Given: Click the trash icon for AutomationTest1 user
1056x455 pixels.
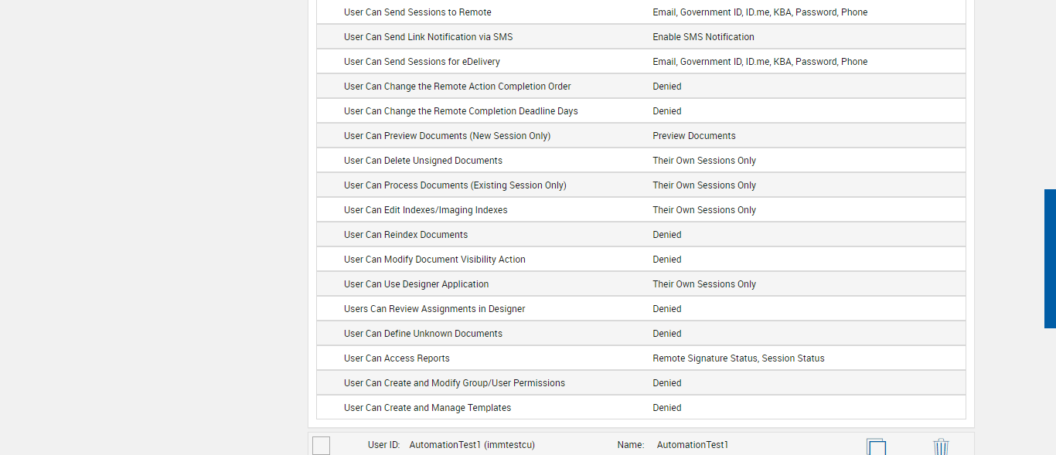Looking at the screenshot, I should pyautogui.click(x=941, y=447).
